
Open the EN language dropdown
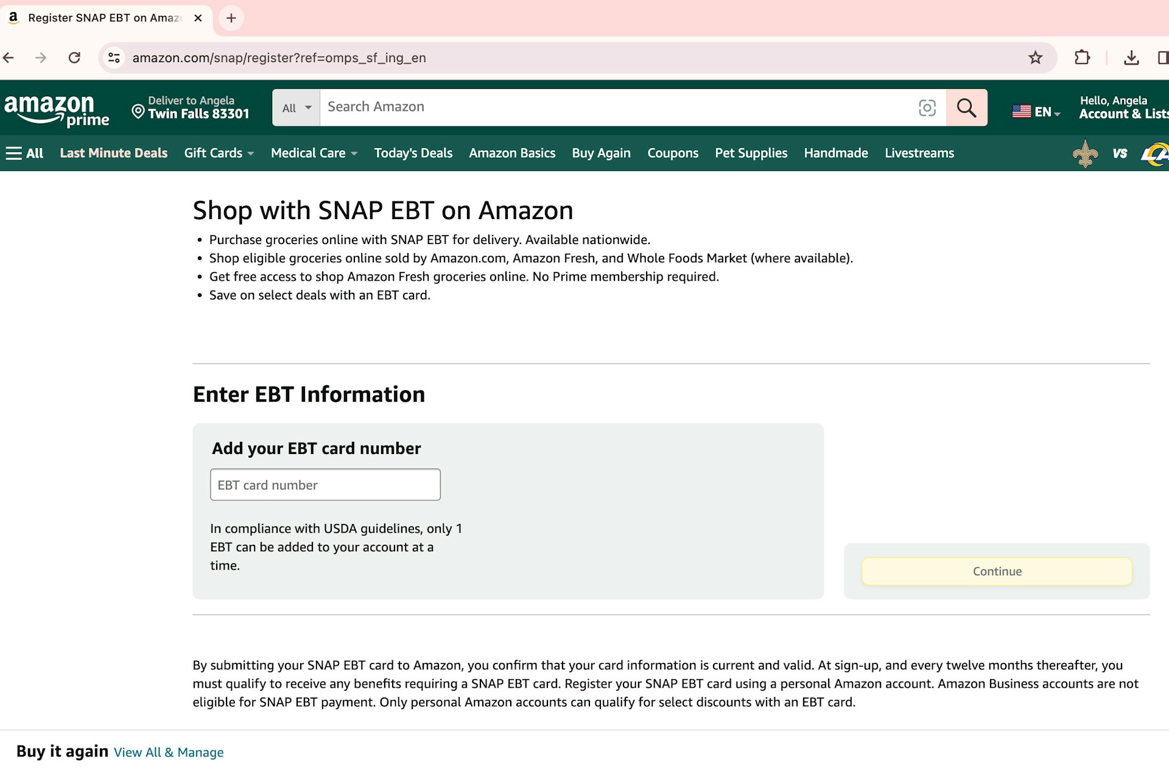[1036, 111]
